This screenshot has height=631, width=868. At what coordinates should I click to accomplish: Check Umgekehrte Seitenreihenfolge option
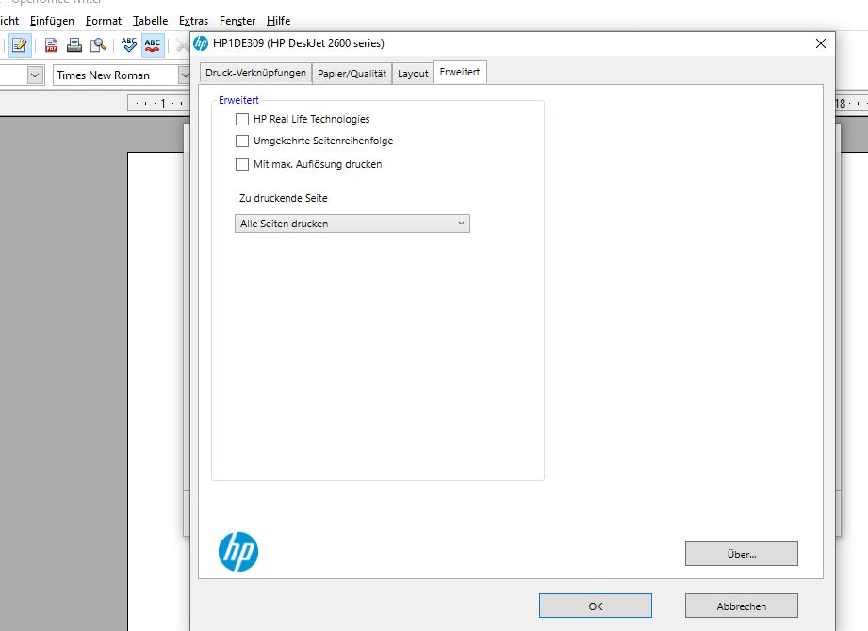click(x=242, y=141)
